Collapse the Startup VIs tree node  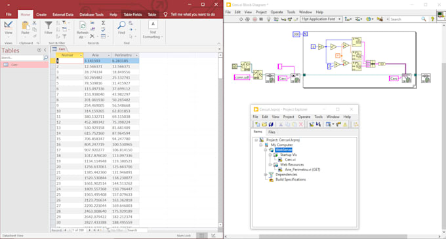click(270, 155)
